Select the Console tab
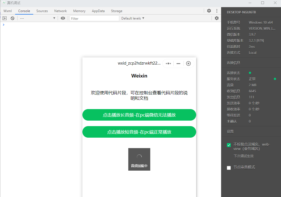Screen dimensions: 281x197 pos(24,11)
